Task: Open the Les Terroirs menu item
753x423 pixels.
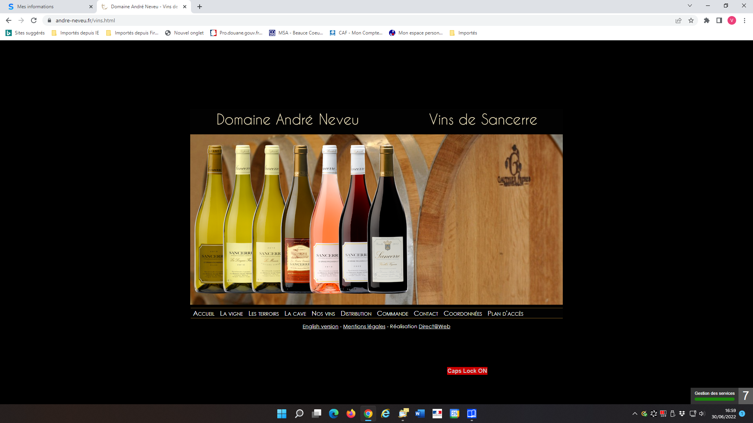Action: (264, 314)
